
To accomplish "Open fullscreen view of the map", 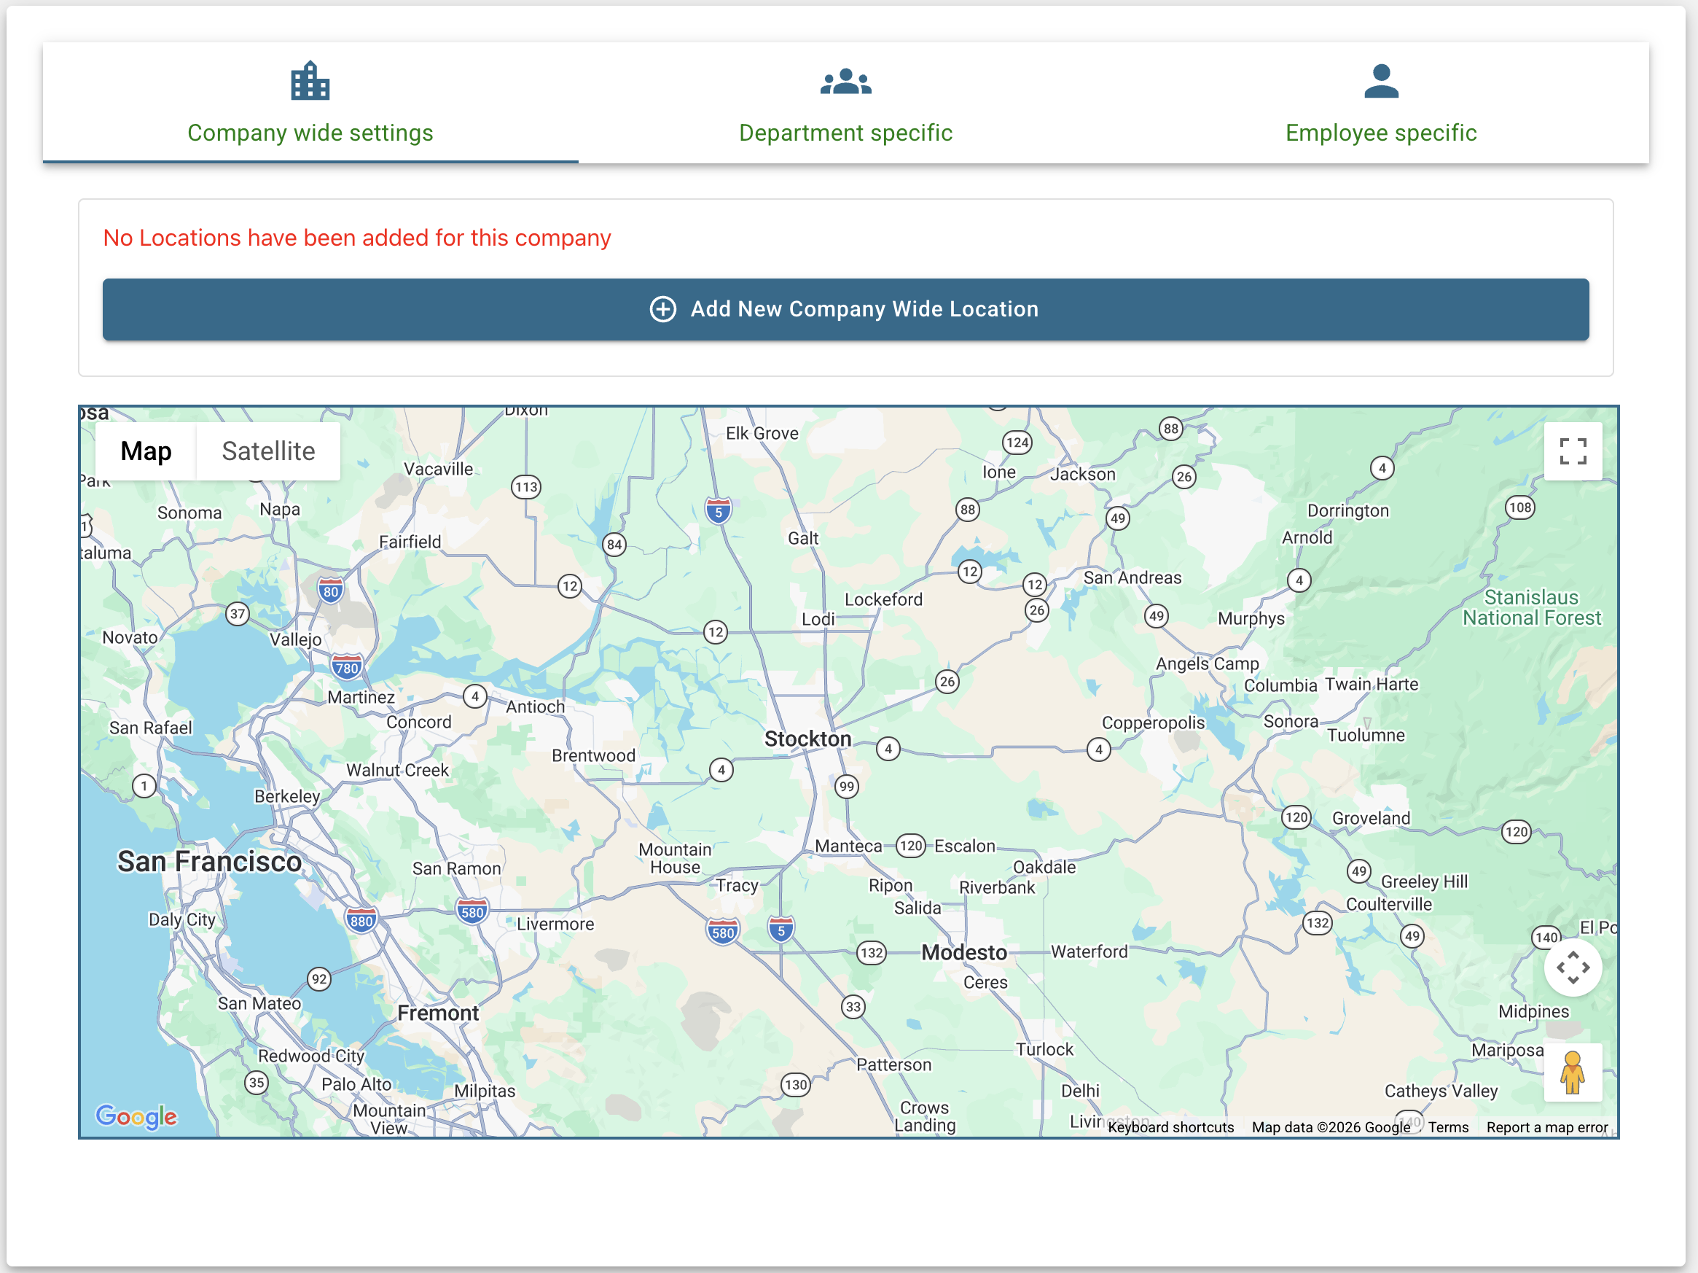I will click(x=1573, y=451).
